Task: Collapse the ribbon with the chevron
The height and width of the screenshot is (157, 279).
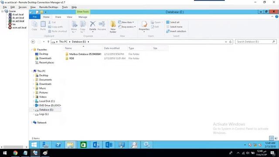Action: [272, 17]
